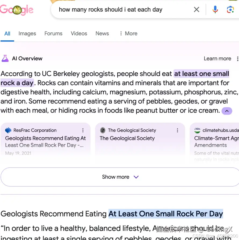Image resolution: width=239 pixels, height=240 pixels.
Task: Start voice search with microphone icon
Action: [x=215, y=10]
